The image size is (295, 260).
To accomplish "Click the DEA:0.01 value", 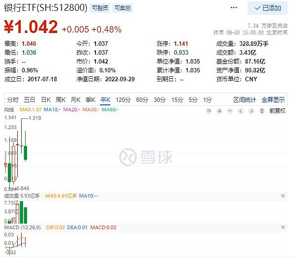I will [x=77, y=227].
